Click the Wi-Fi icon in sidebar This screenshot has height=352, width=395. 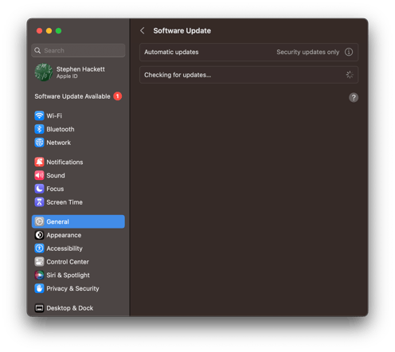[39, 115]
